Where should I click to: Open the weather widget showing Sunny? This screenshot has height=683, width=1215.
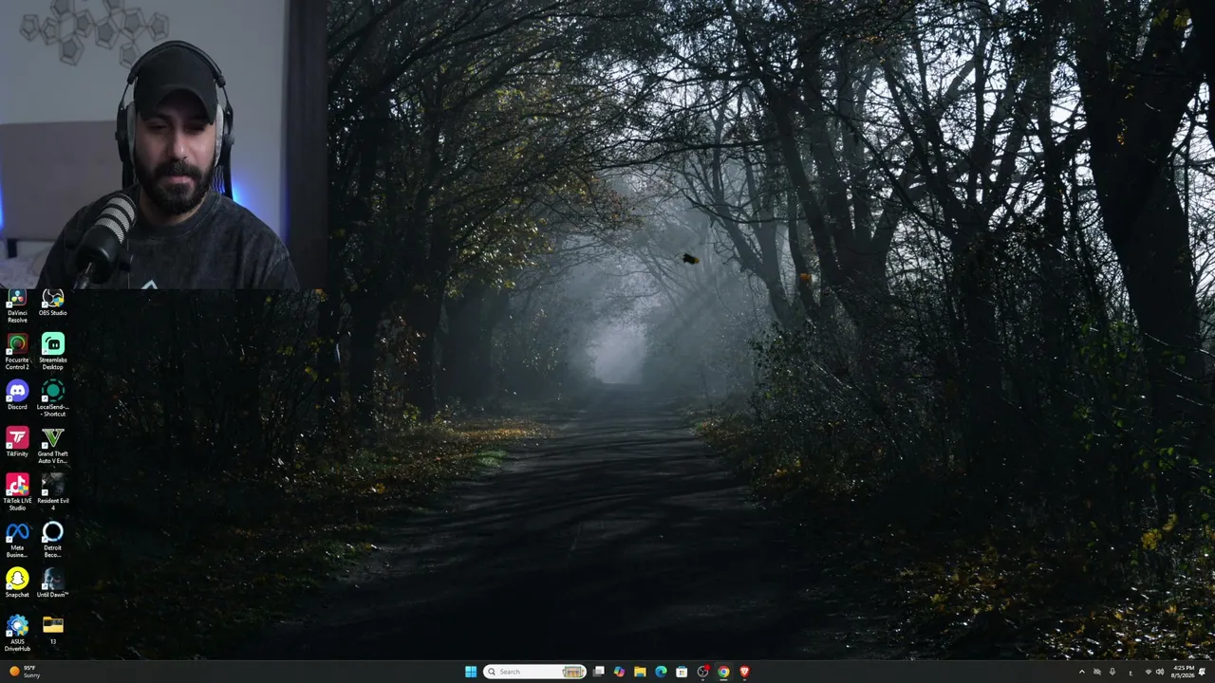tap(25, 672)
